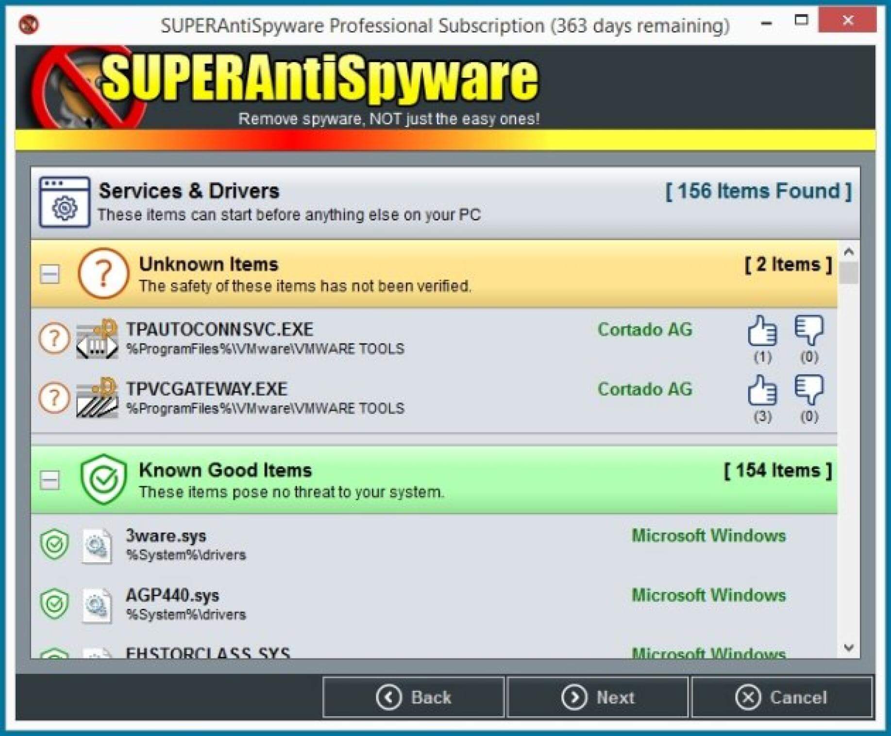This screenshot has height=736, width=891.
Task: Click the question mark status icon for TPVCGATEWAY.EXE
Action: tap(54, 397)
